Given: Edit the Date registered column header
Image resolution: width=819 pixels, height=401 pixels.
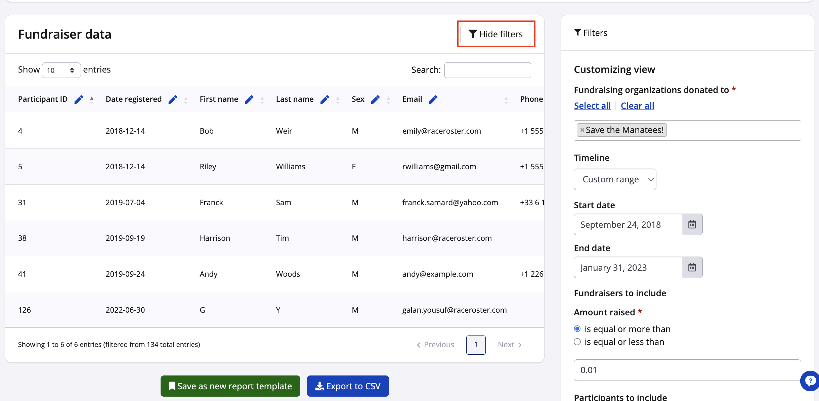Looking at the screenshot, I should 173,99.
